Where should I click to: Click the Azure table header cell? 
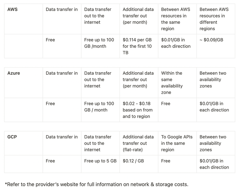pyautogui.click(x=23, y=83)
